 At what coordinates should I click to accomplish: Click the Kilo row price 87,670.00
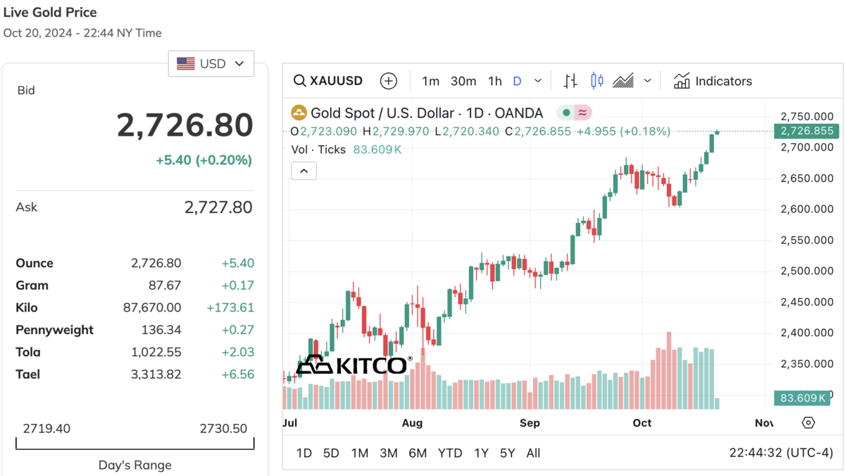152,307
